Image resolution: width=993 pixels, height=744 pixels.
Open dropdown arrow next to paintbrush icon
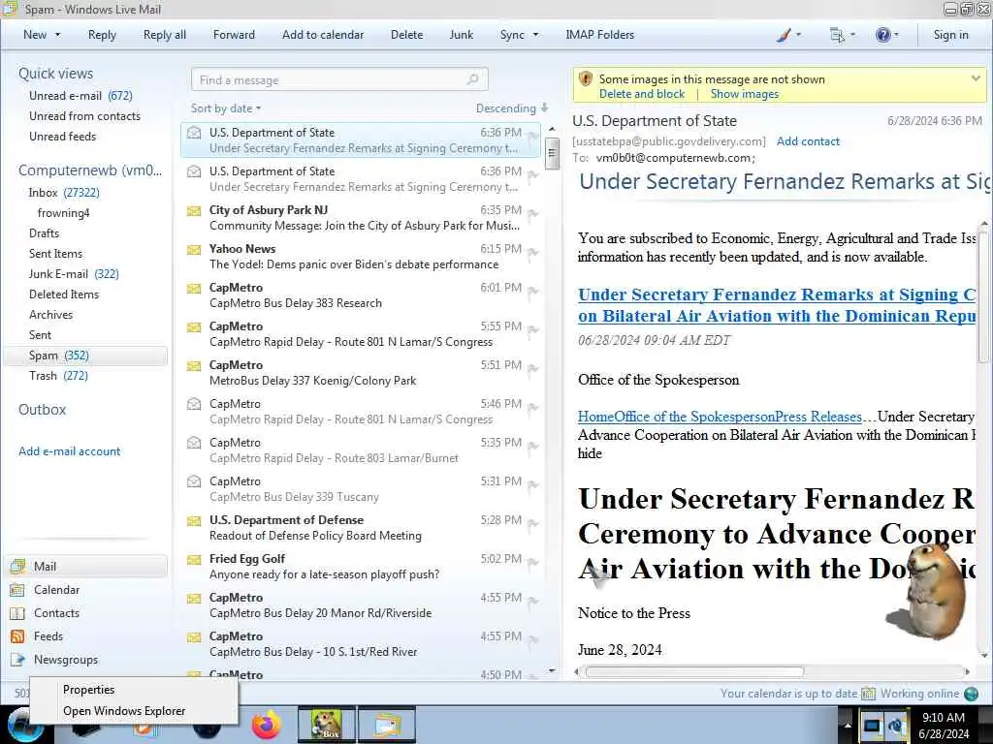tap(799, 35)
